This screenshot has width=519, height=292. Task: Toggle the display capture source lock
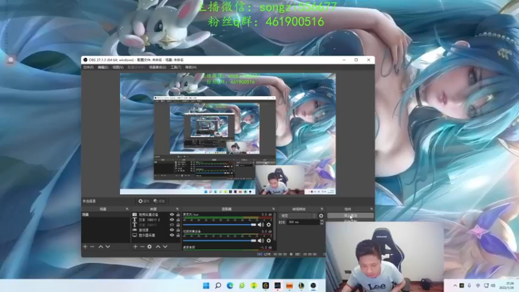tap(178, 235)
